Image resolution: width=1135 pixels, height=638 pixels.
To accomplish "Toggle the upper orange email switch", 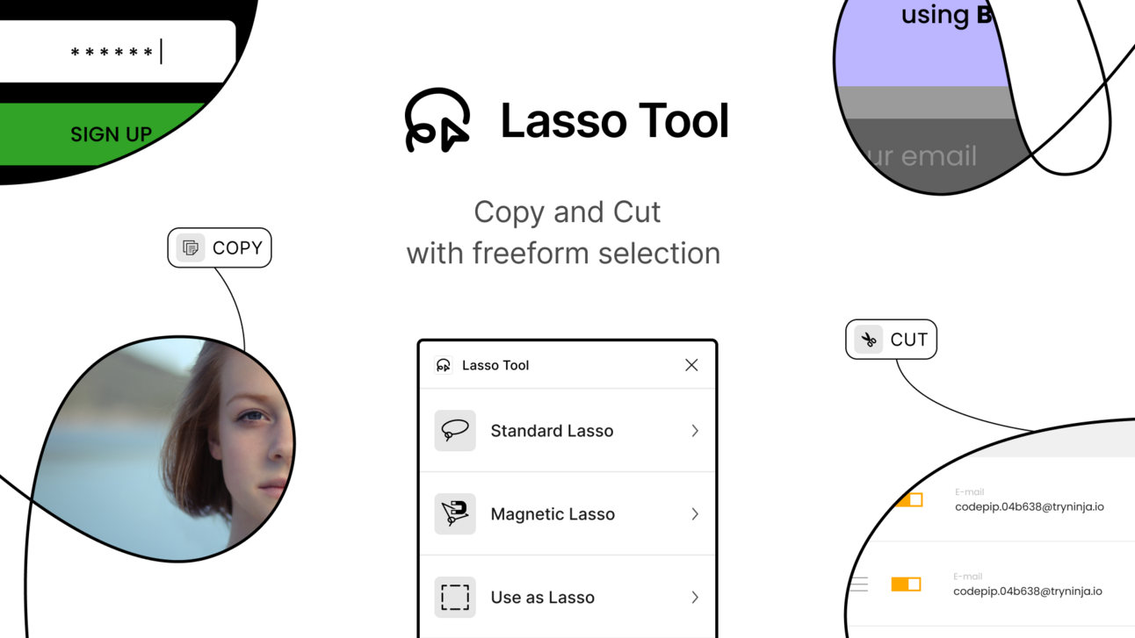I will click(908, 499).
